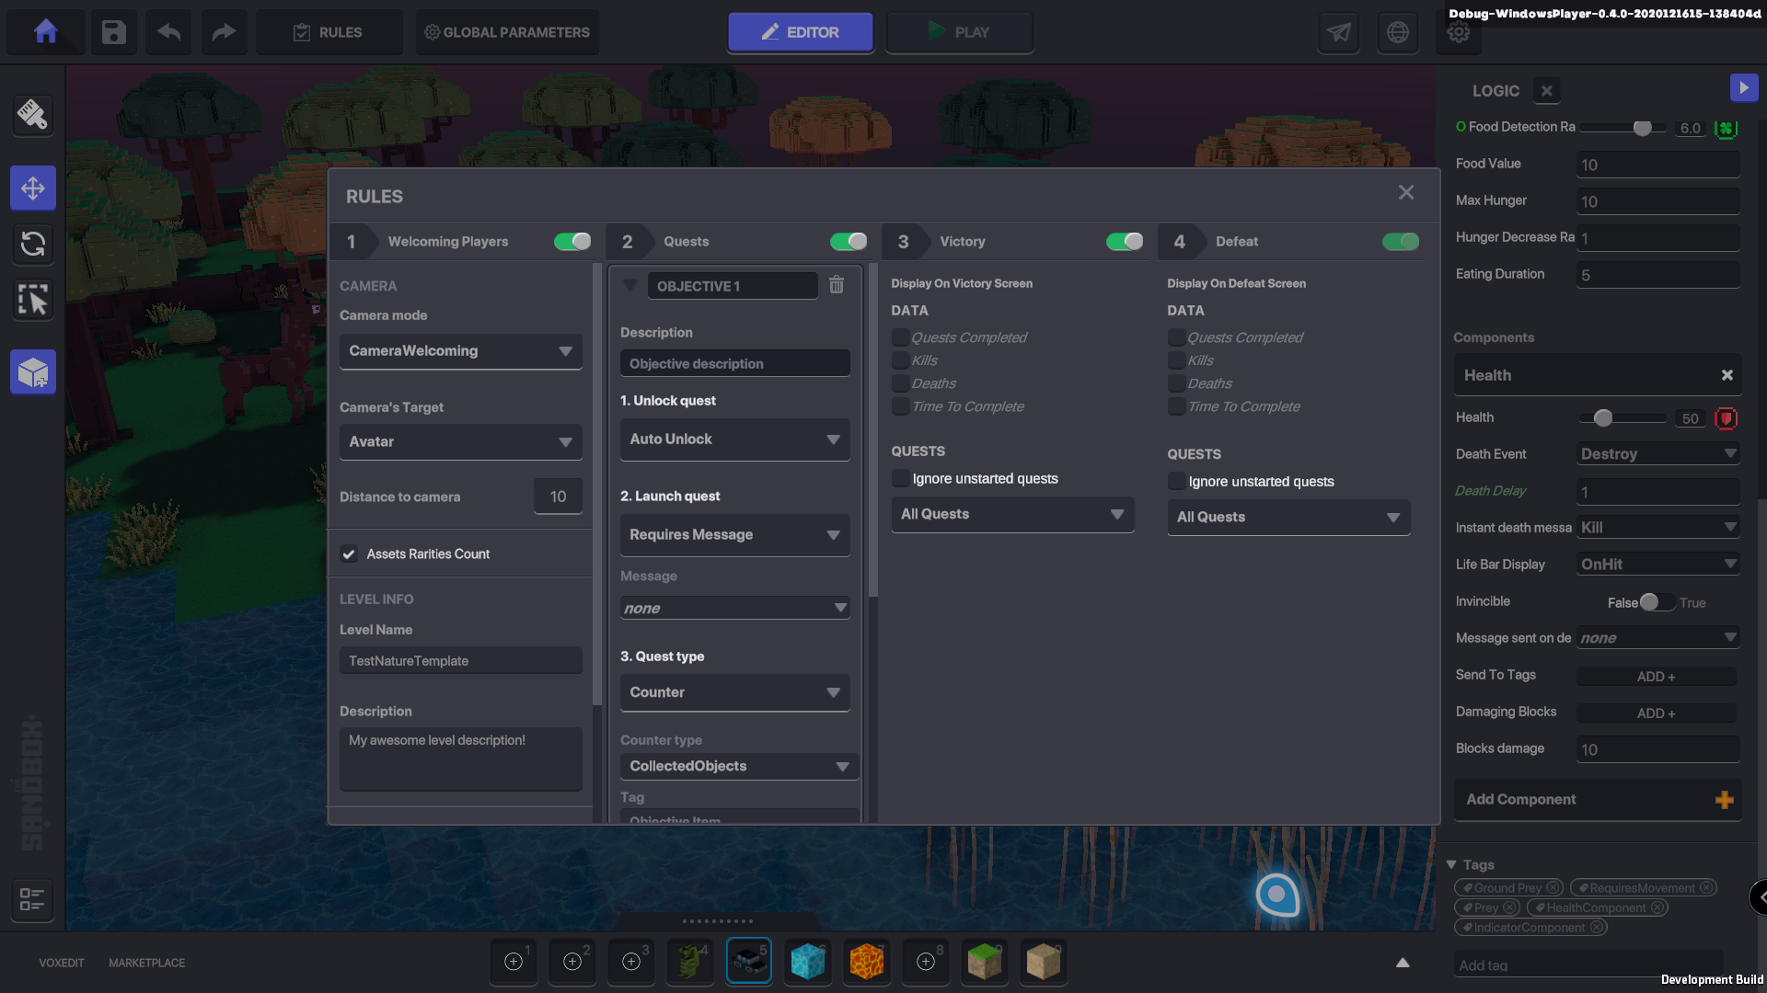Screen dimensions: 1767x993
Task: Click the home icon in top bar
Action: click(45, 32)
